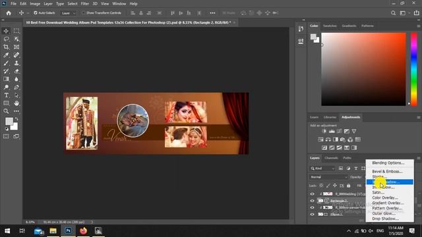The height and width of the screenshot is (237, 422).
Task: Toggle pixel layer filter in Layers panel
Action: (x=341, y=169)
